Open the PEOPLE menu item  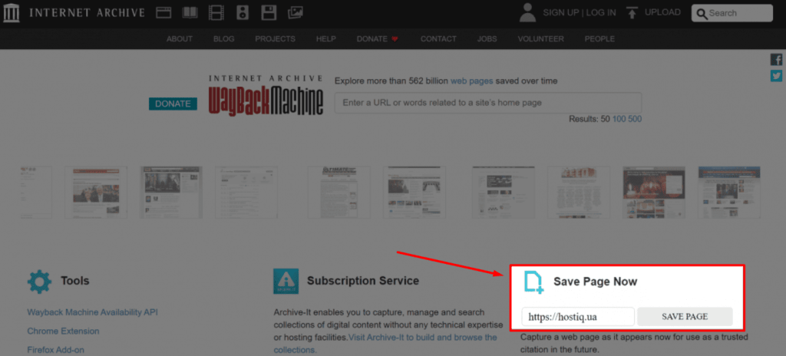[599, 38]
